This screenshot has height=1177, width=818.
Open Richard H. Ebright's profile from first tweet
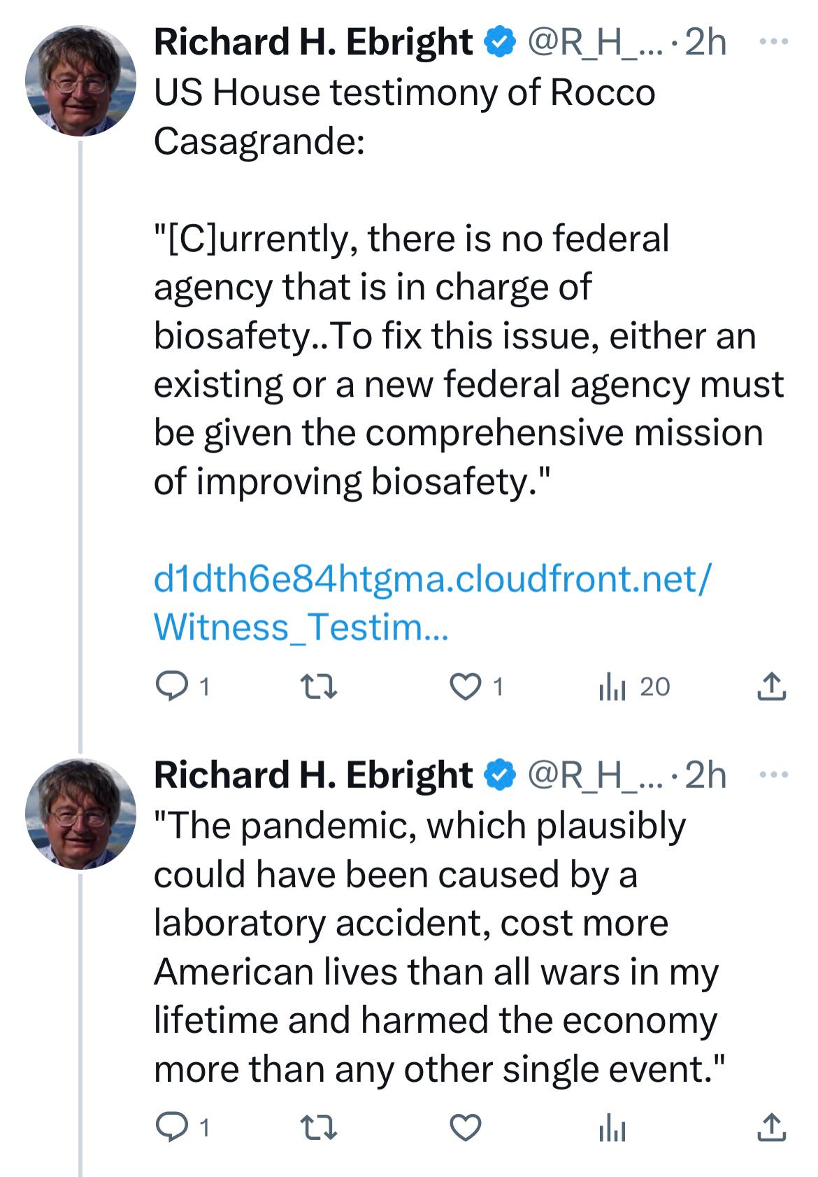[313, 42]
